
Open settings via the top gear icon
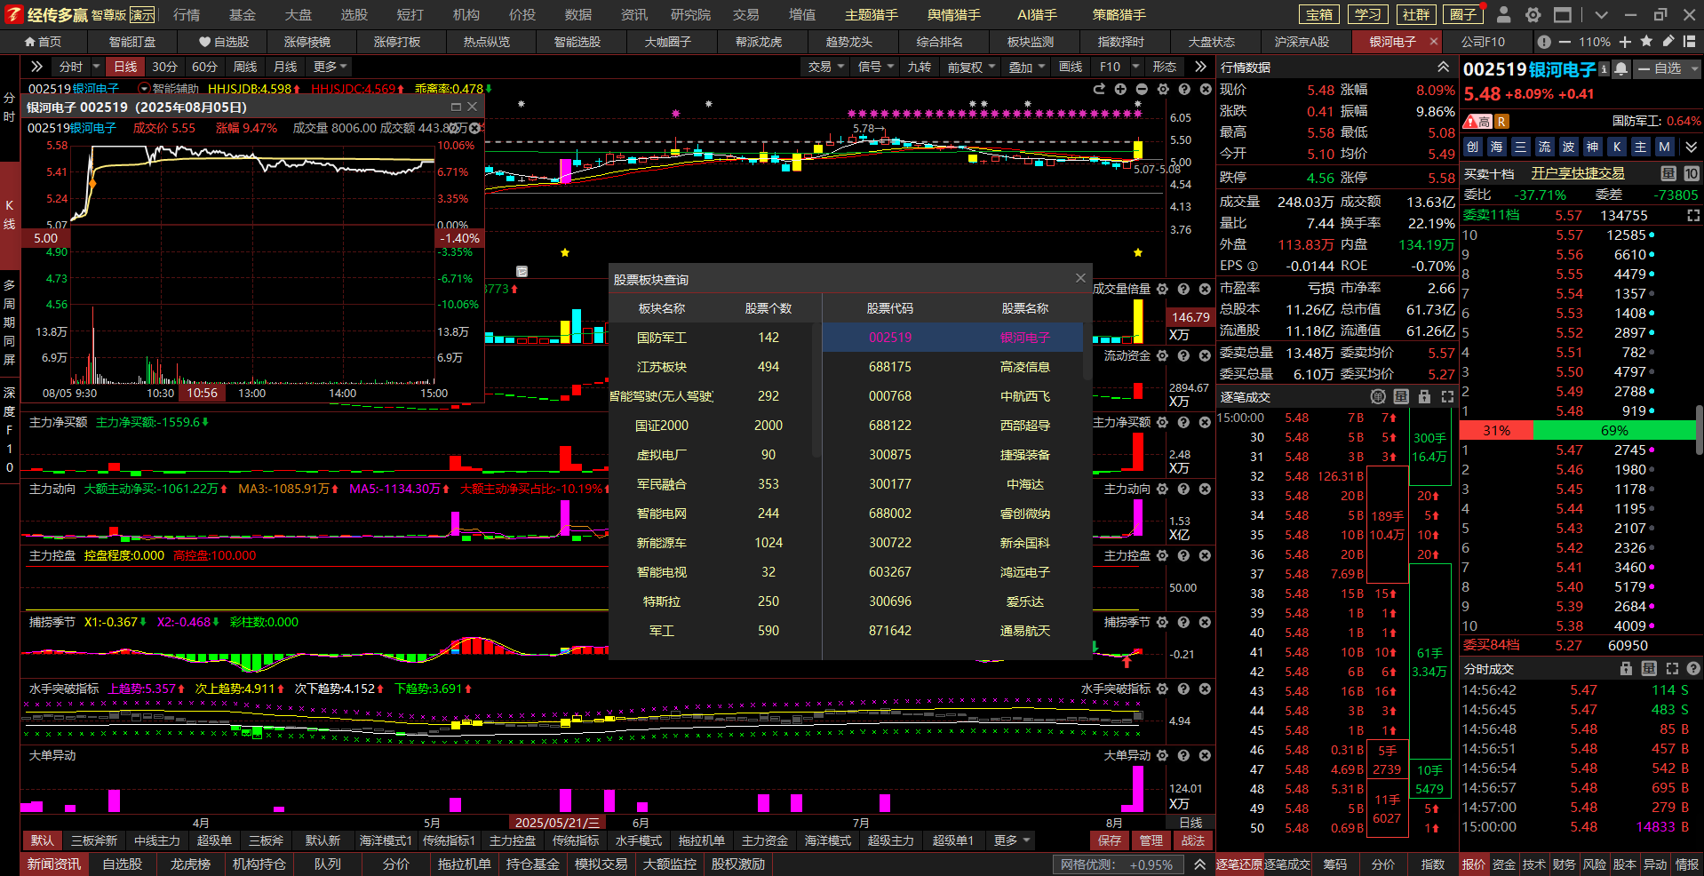[x=1533, y=15]
